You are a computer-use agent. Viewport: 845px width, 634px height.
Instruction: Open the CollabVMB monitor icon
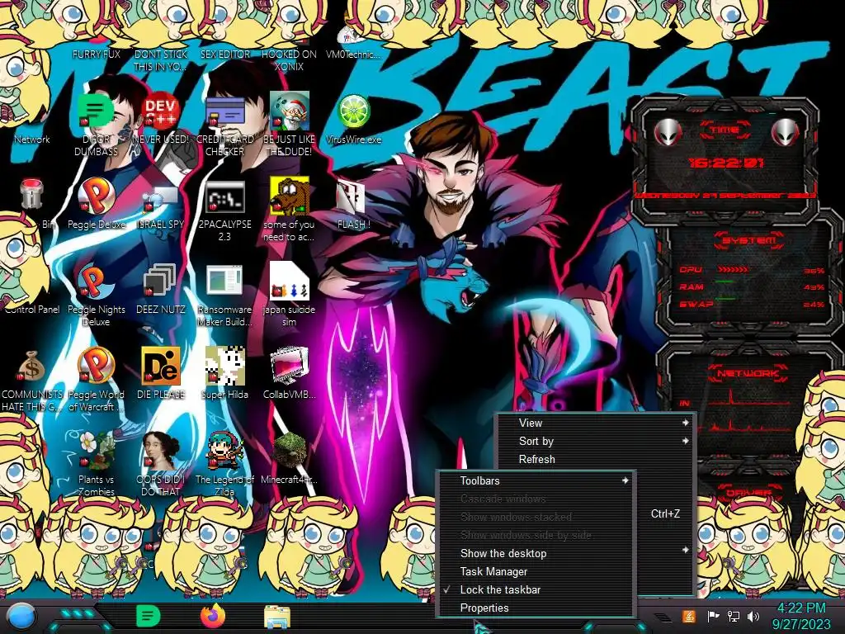pyautogui.click(x=290, y=367)
